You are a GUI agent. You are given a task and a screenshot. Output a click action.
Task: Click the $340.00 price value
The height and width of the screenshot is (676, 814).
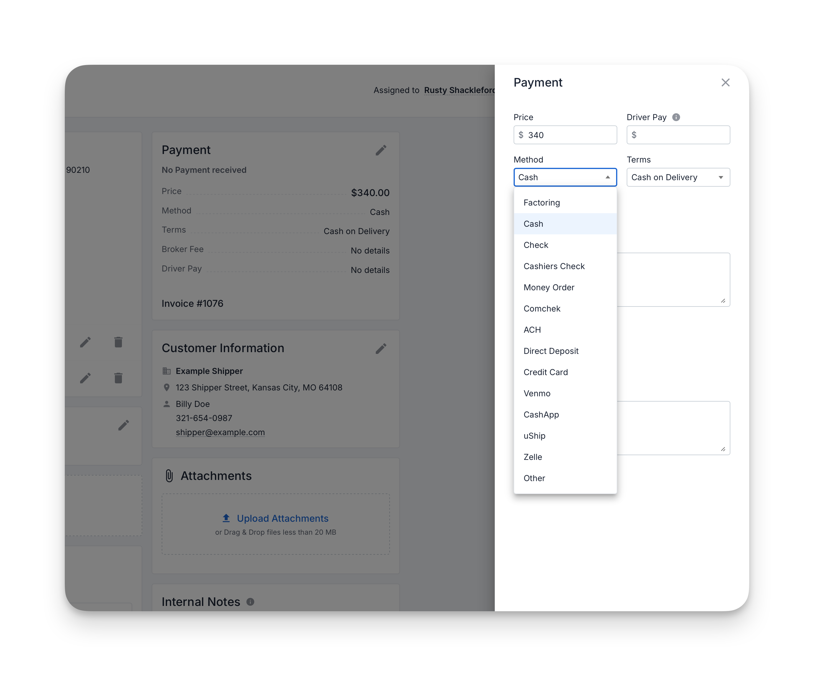pyautogui.click(x=370, y=193)
